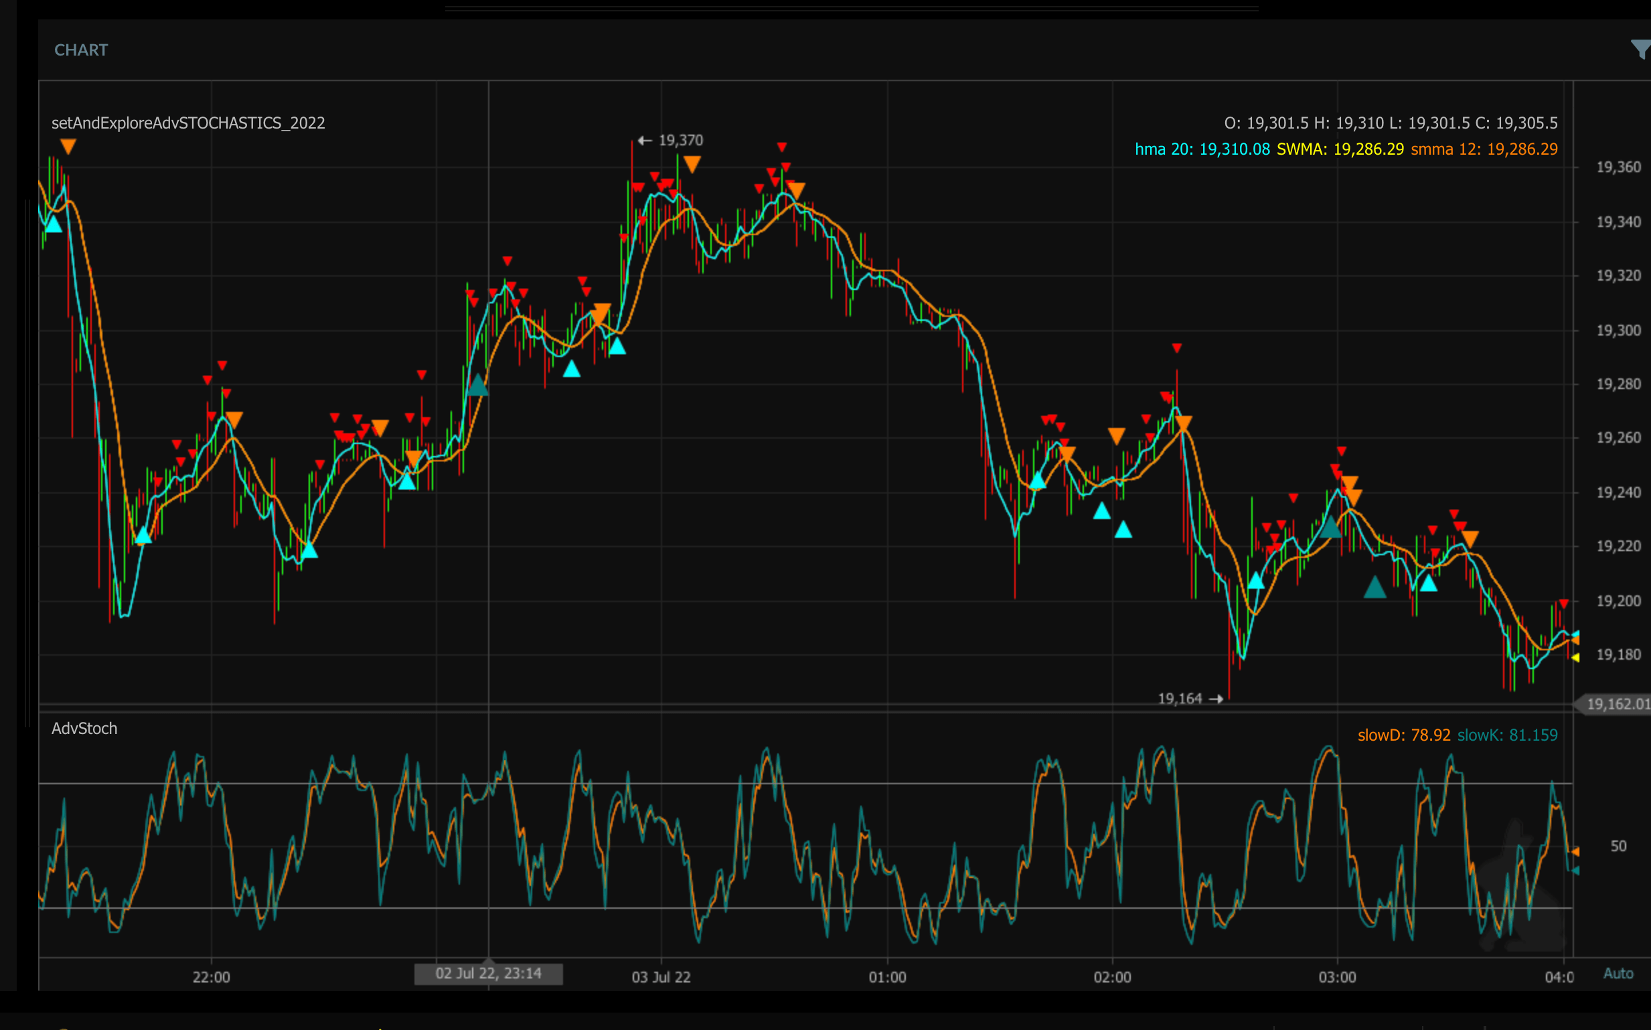
Task: Click the 19,164 low price annotation
Action: 1190,698
